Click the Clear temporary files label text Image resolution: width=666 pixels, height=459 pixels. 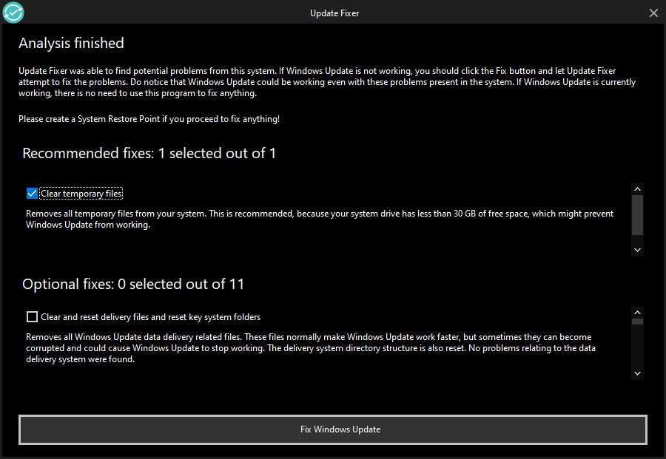pos(81,194)
